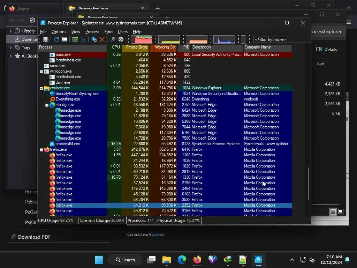Toggle the process tree view toolbar icon
This screenshot has height=268, width=357.
(83, 39)
